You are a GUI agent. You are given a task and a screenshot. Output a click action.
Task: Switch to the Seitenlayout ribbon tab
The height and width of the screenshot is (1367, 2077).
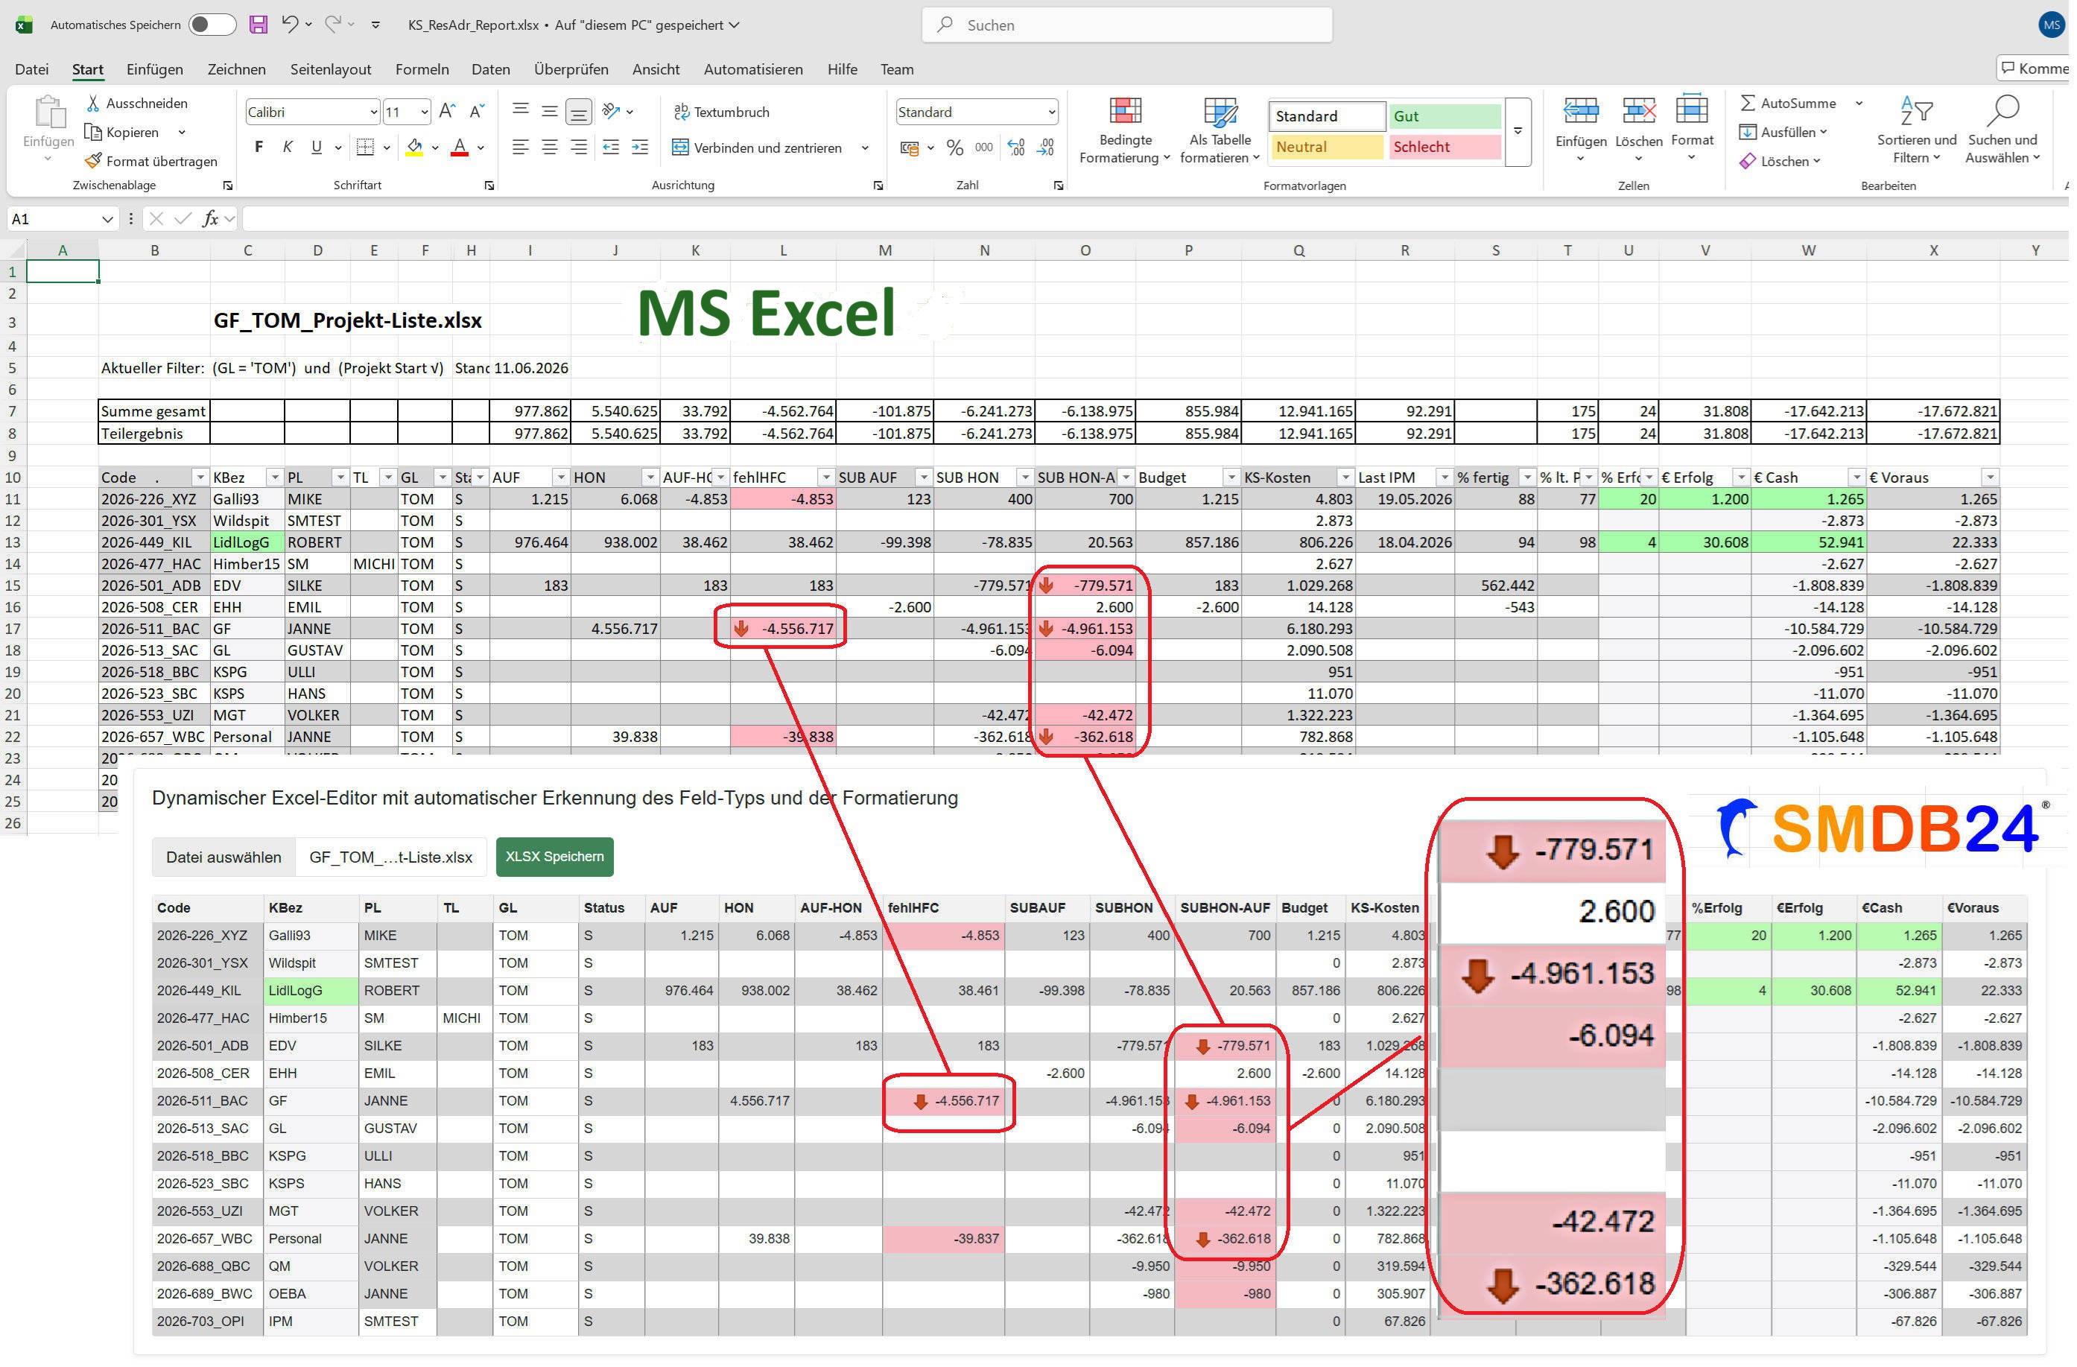(331, 69)
